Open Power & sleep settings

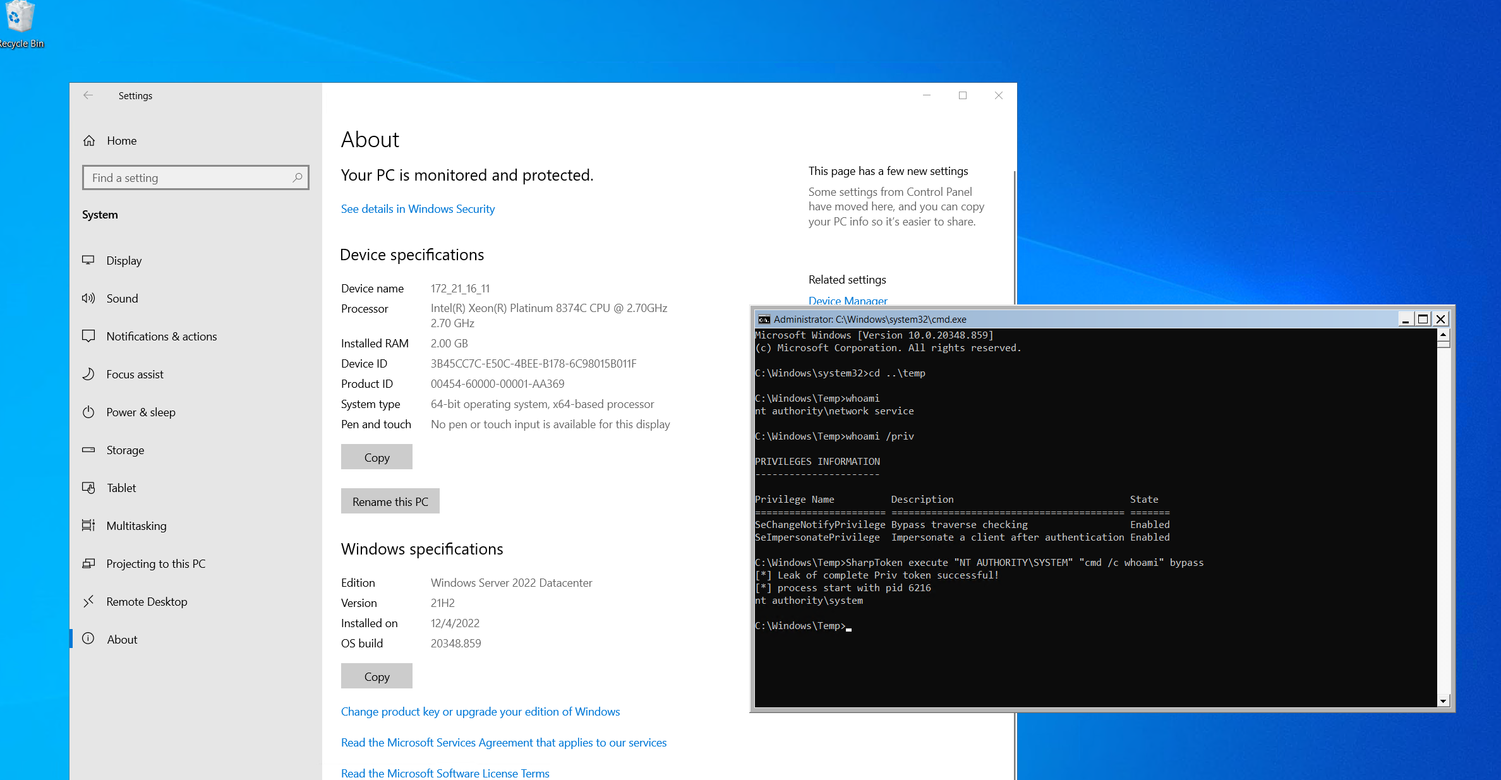196,412
